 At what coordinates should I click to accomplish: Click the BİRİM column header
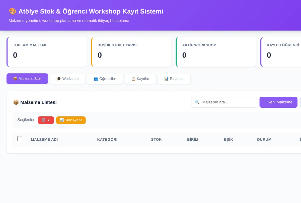(x=193, y=139)
